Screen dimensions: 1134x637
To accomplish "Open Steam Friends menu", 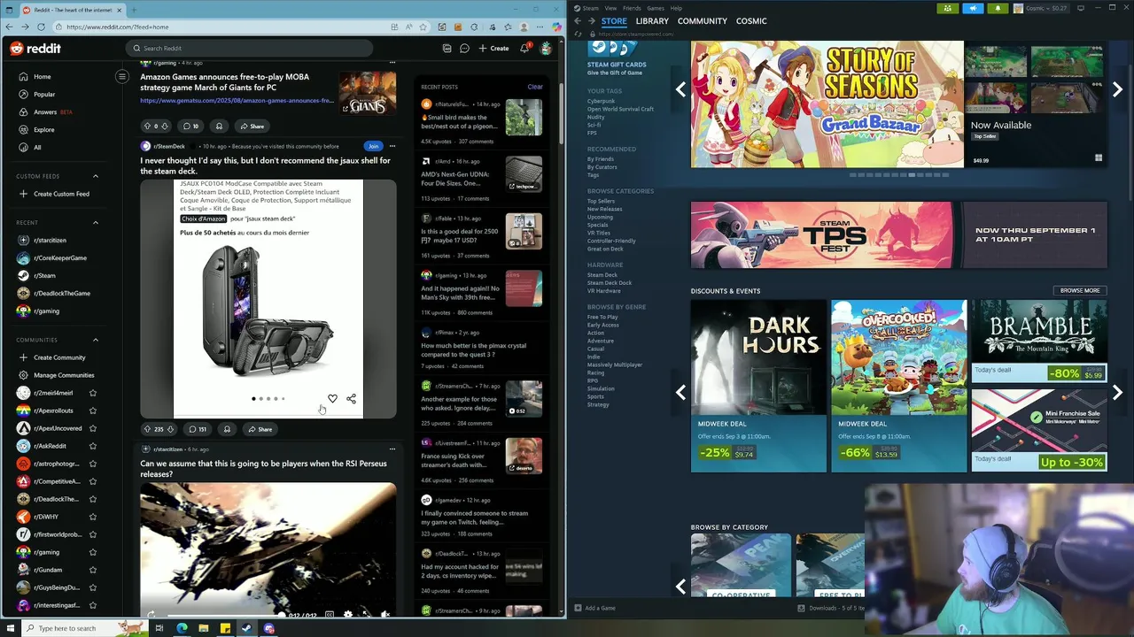I will (x=632, y=8).
